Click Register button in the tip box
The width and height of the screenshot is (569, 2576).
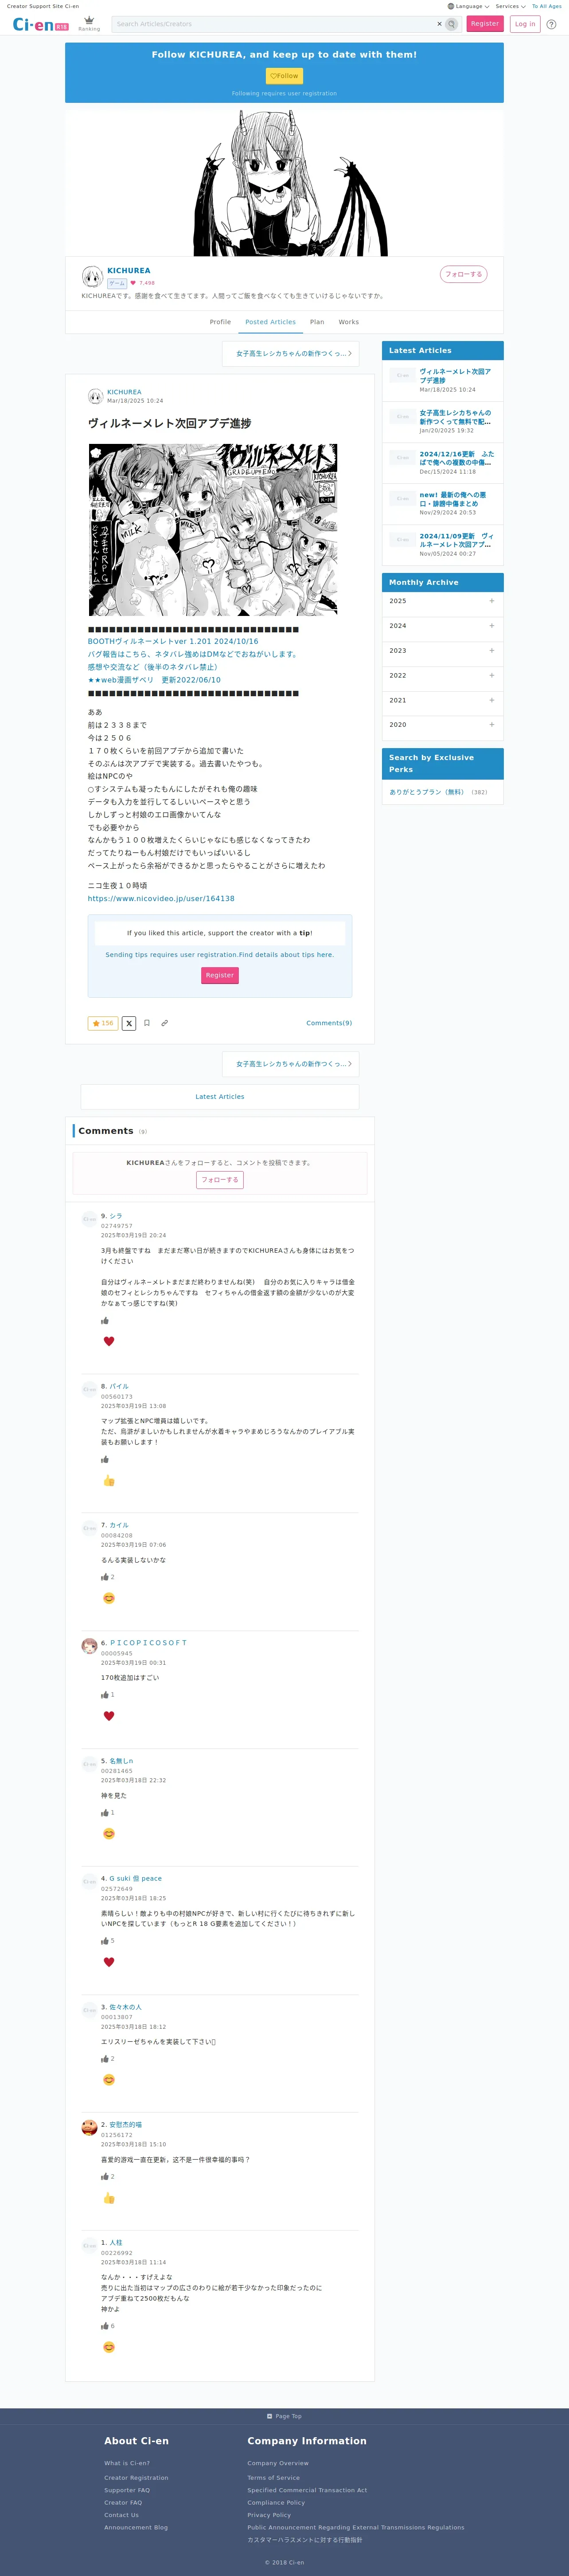pyautogui.click(x=220, y=975)
